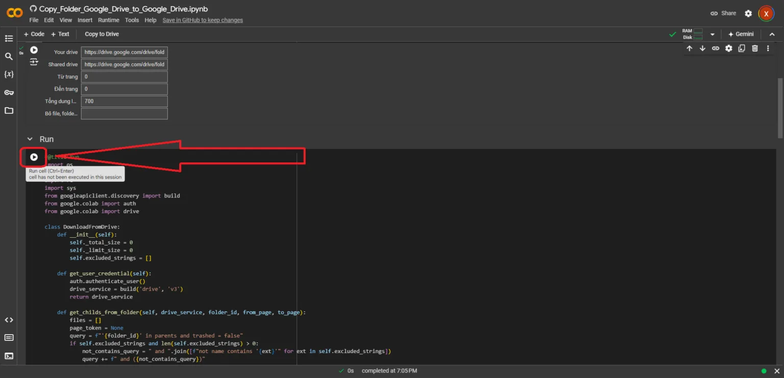This screenshot has width=784, height=378.
Task: Click the vertical scrollbar on the right
Action: click(x=779, y=107)
